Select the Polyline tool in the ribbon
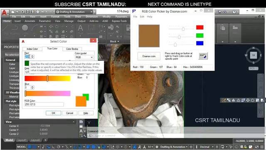 pos(15,28)
